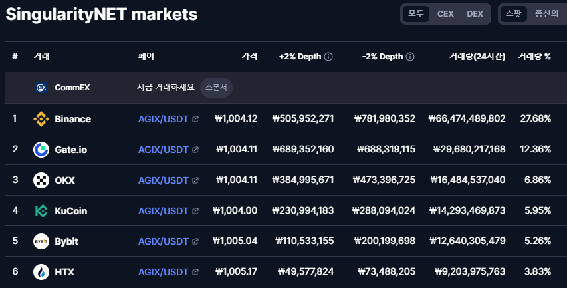
Task: Click the HTX exchange logo icon
Action: (x=41, y=272)
